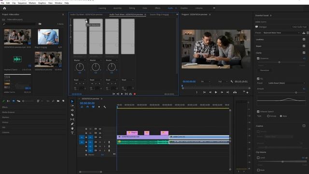Open the Media Browser panel tab
Viewport: 309px width, 174px height.
pos(9,112)
